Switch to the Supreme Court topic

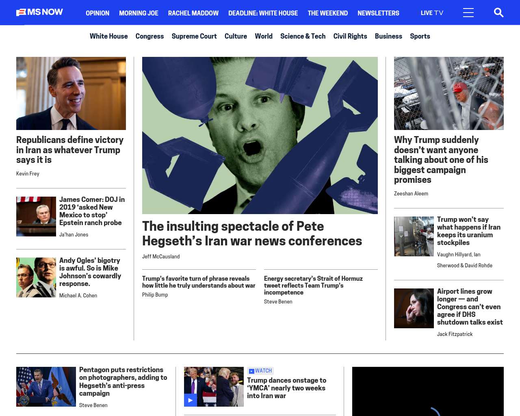click(194, 36)
